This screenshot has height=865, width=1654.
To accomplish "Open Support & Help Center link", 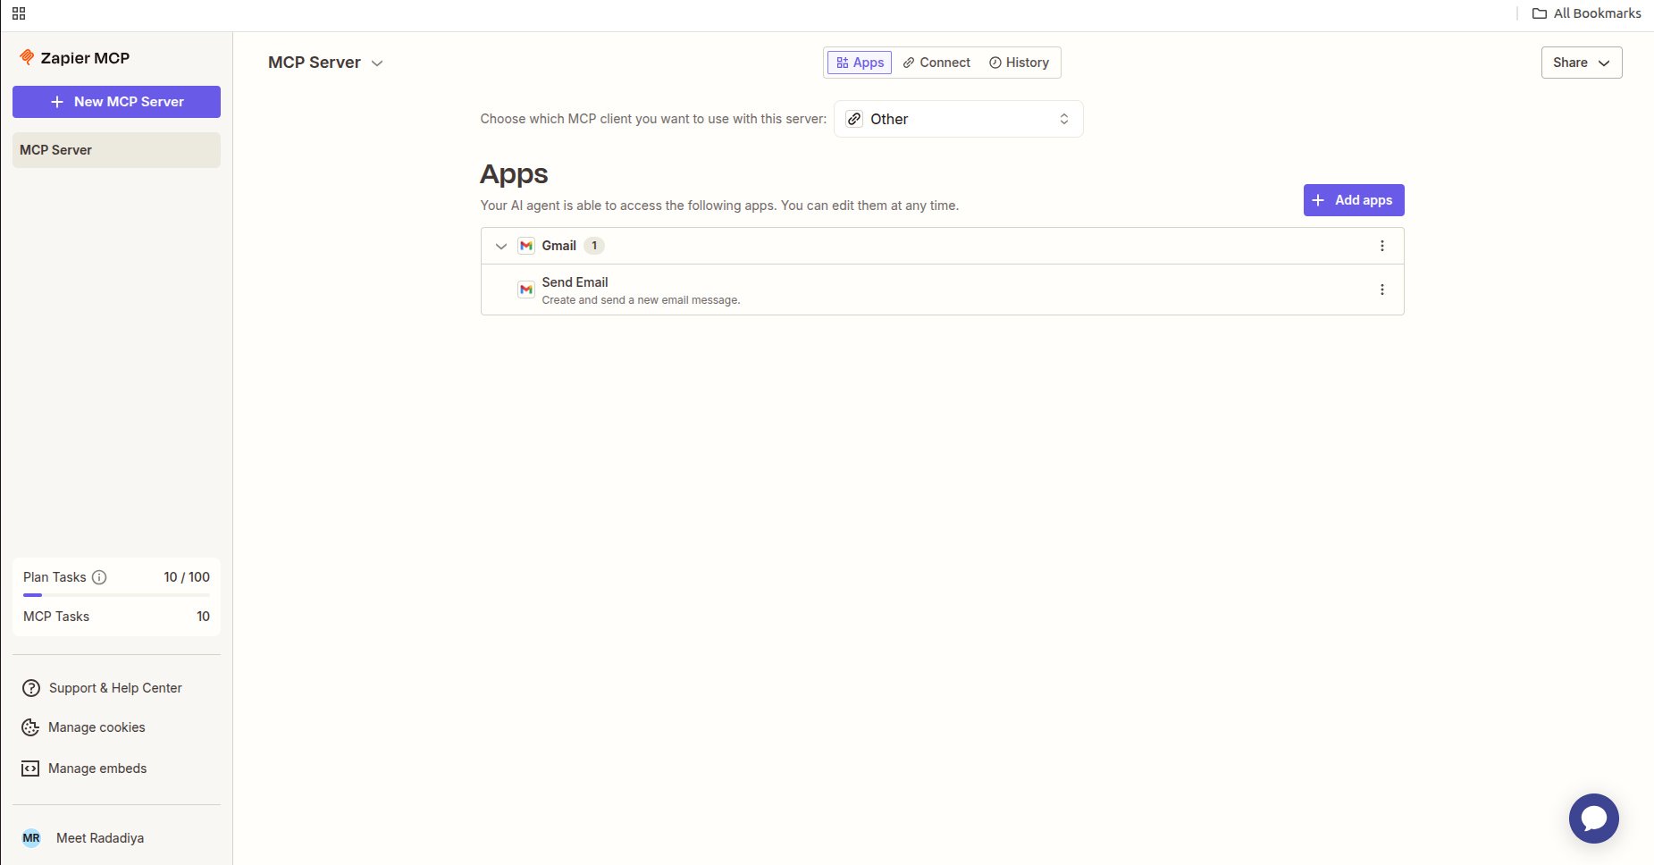I will coord(115,688).
